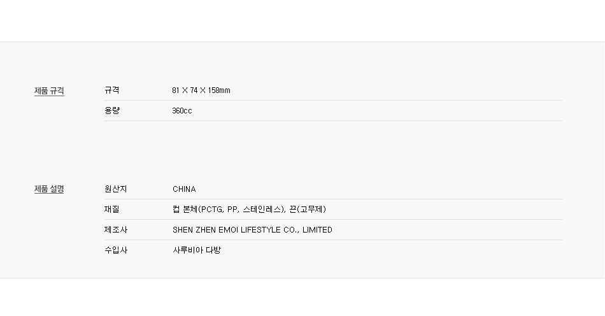Click the 제품 규격 heading link

pos(49,91)
